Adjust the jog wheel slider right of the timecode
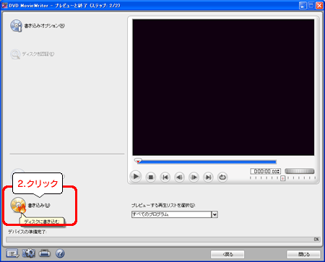The image size is (325, 262). (300, 171)
